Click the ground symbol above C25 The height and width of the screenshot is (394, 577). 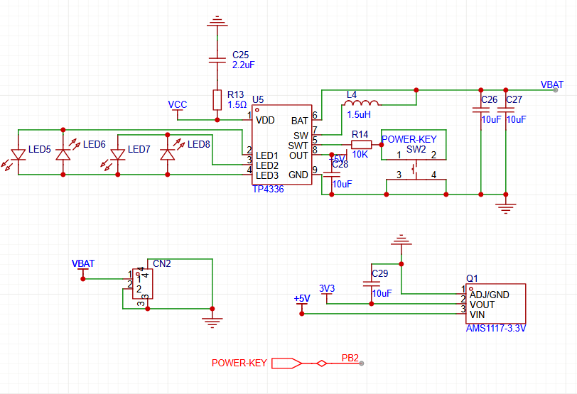217,23
